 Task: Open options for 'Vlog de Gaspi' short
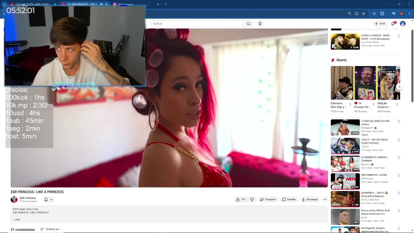397,105
